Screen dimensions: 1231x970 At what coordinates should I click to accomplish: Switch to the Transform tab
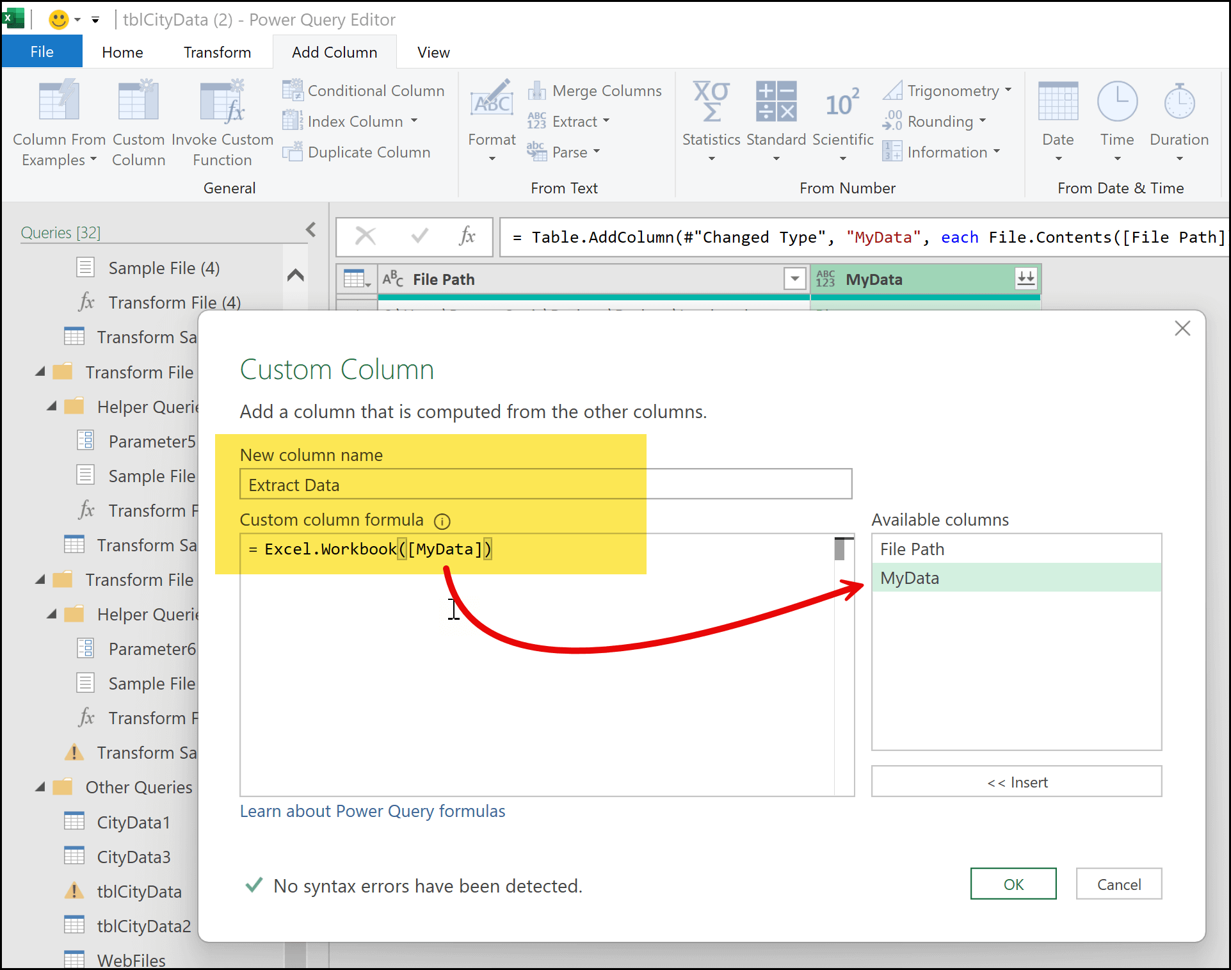pos(217,53)
